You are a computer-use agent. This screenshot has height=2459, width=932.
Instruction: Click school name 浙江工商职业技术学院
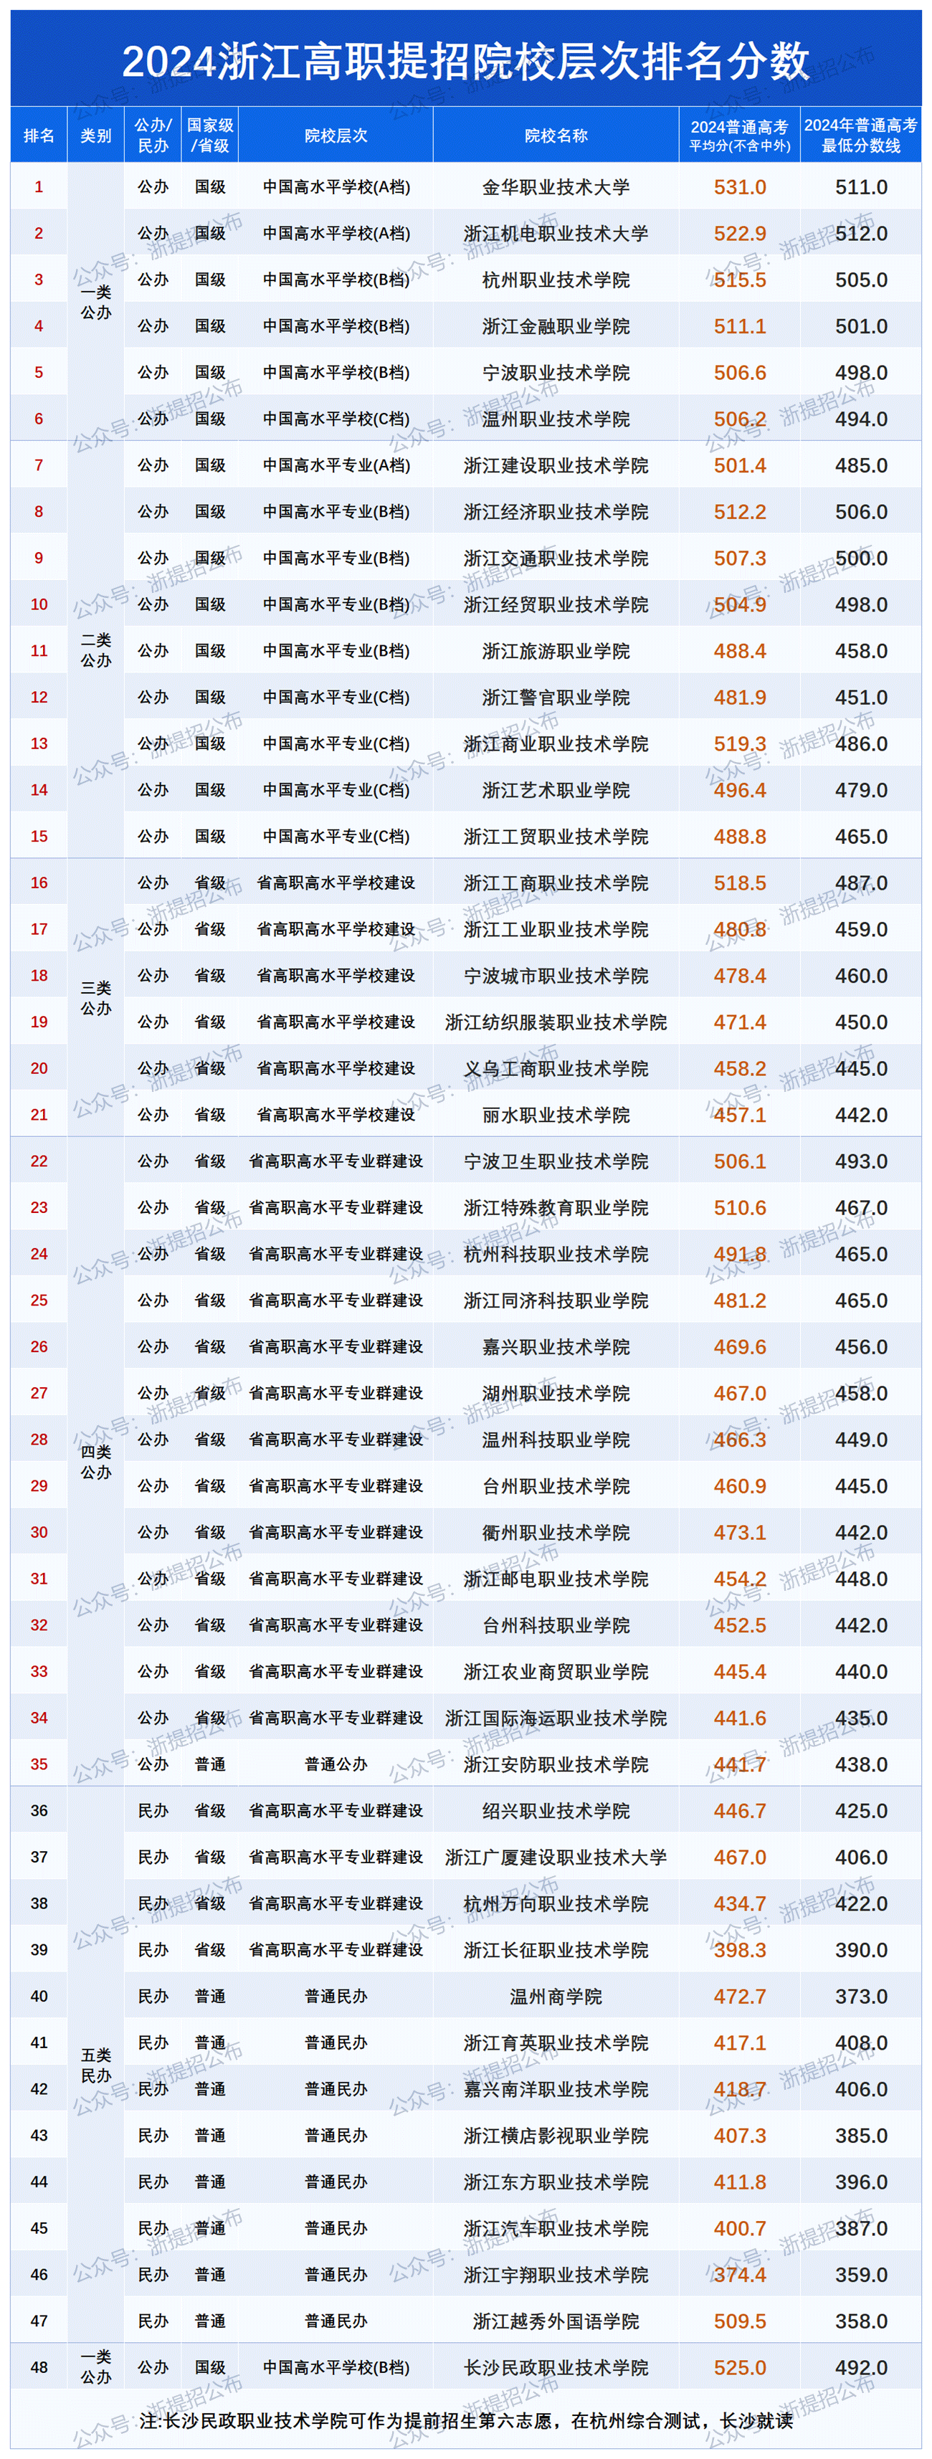[x=556, y=883]
